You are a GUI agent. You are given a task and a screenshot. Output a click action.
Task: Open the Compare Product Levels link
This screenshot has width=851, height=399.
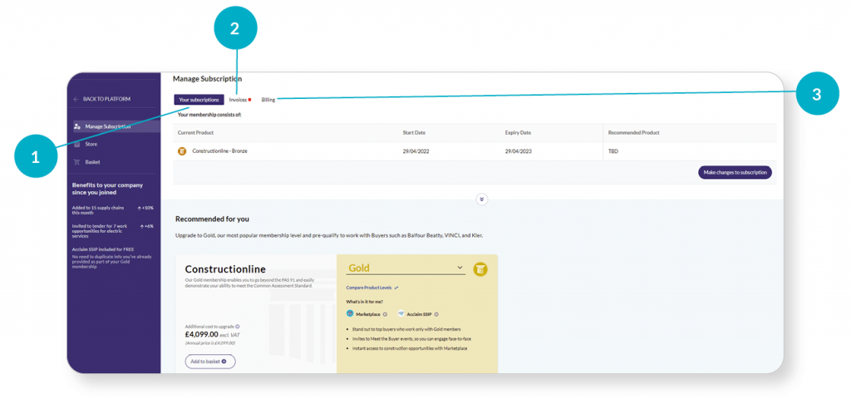click(x=370, y=288)
